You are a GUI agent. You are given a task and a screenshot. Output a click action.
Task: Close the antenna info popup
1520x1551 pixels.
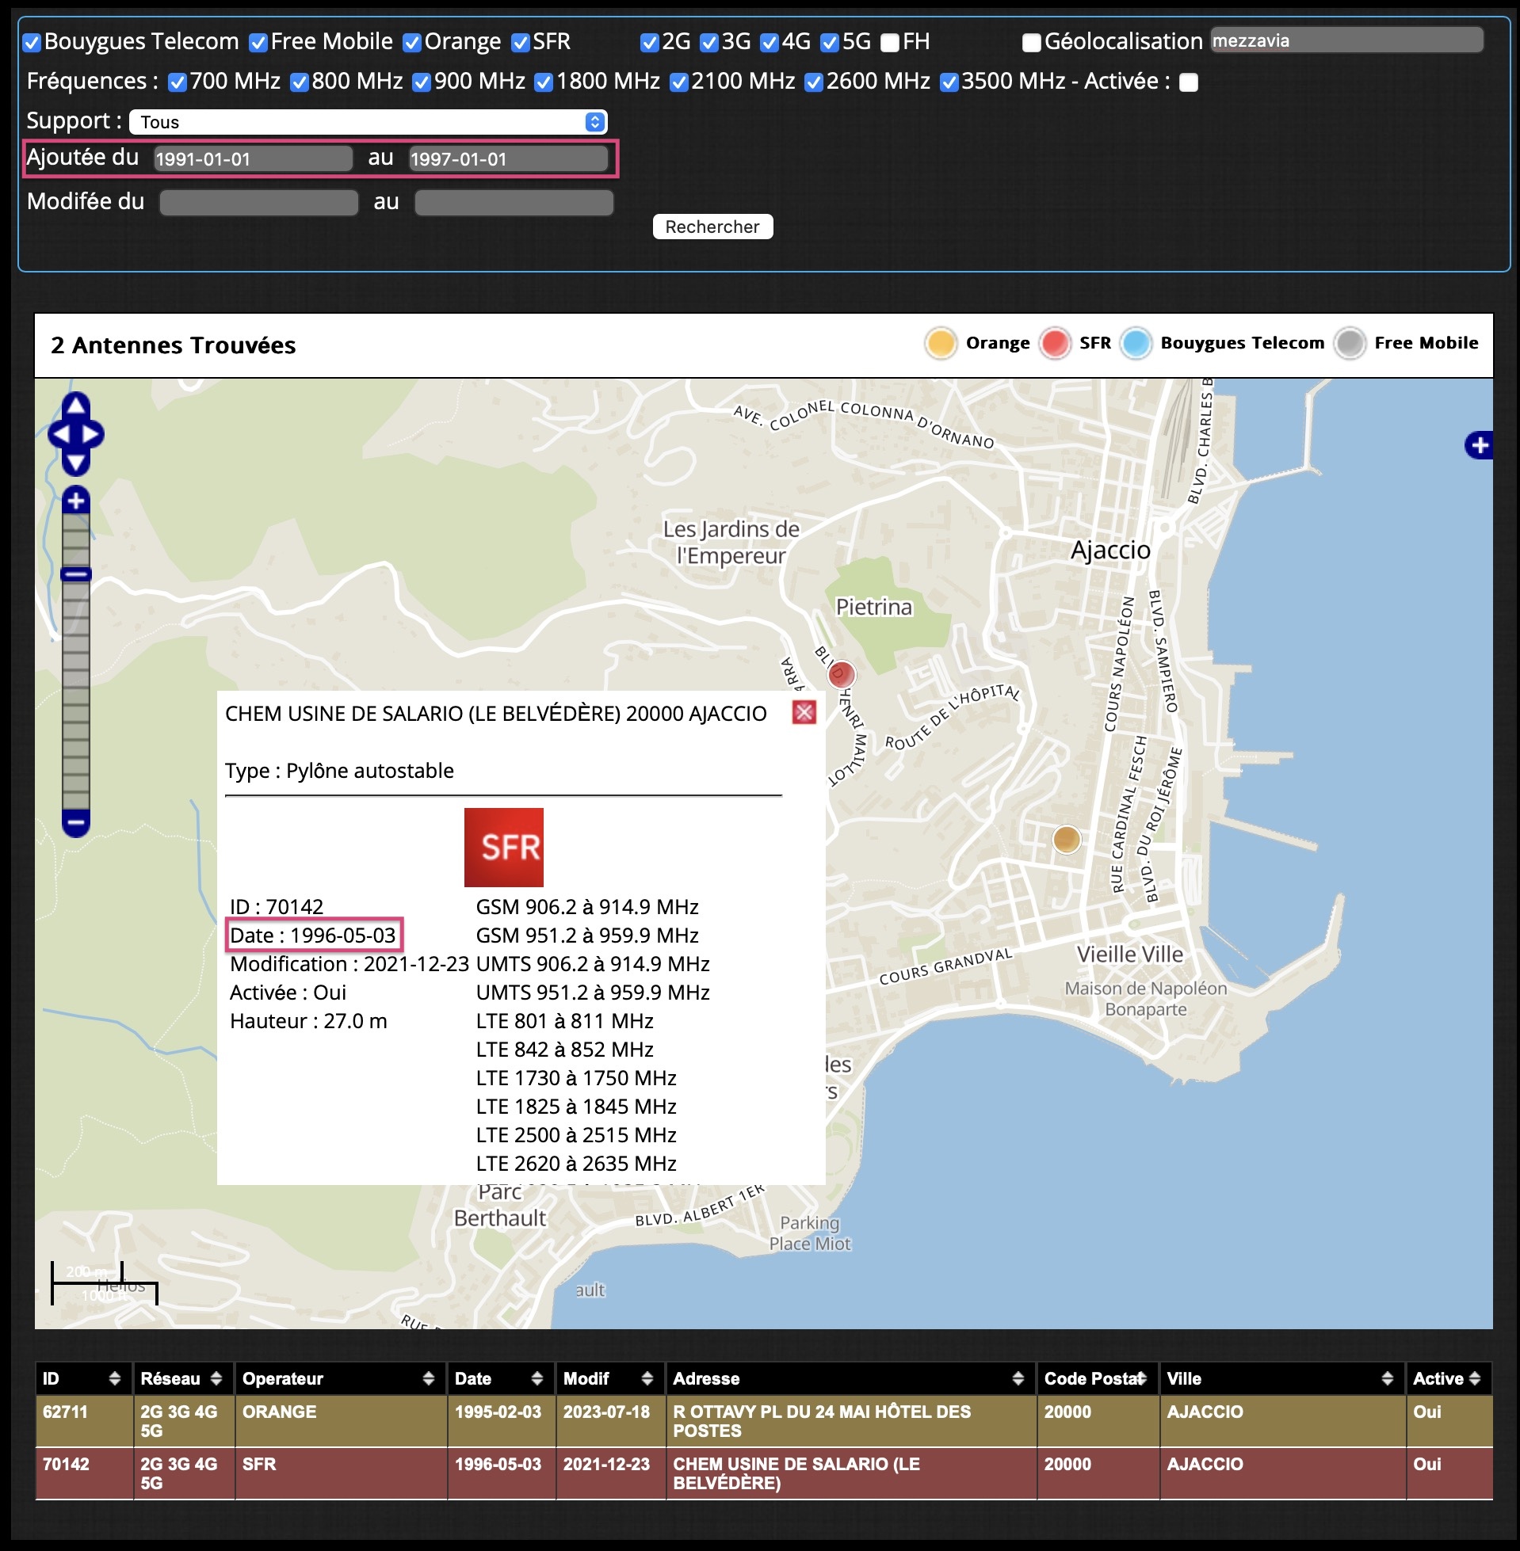pos(804,712)
